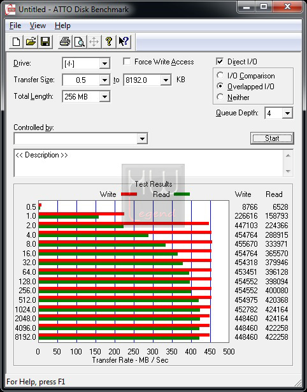Click the read value 224366

point(277,226)
